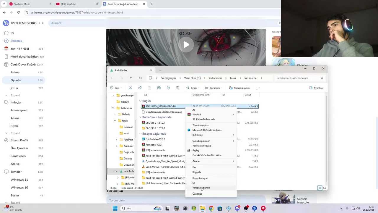Choose Yeniden adlandır in context menu
Viewport: 378px width, 213px height.
(211, 188)
